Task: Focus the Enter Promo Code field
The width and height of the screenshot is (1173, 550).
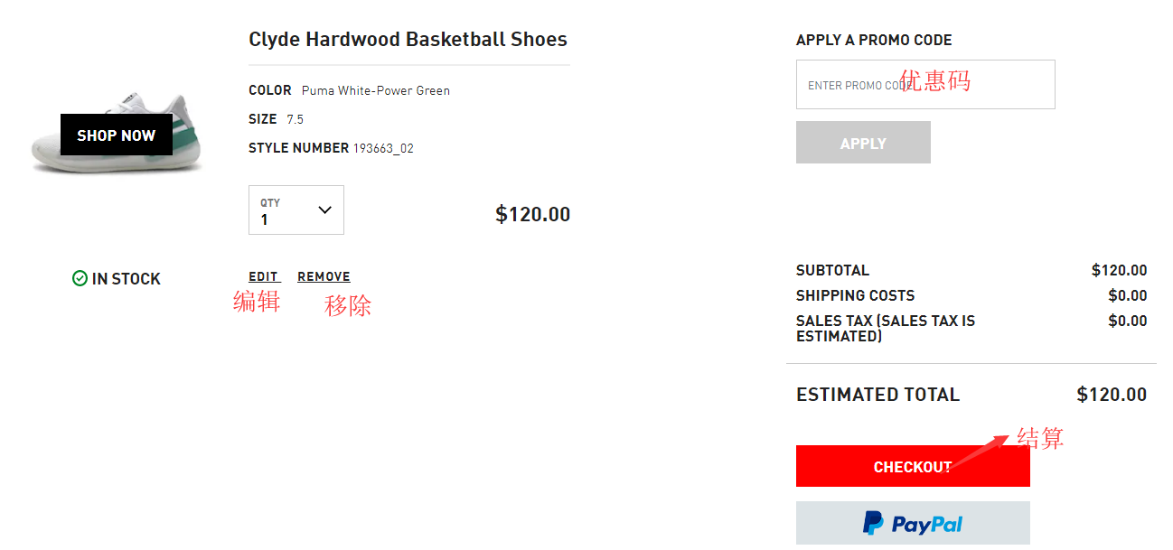Action: [x=925, y=85]
